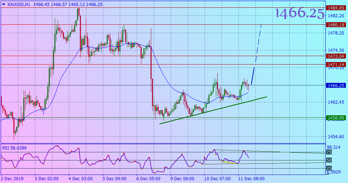Click the 1482.20 price scale value
The width and height of the screenshot is (348, 183).
(x=336, y=16)
